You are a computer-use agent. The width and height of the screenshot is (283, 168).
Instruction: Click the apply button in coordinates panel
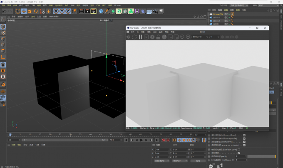pyautogui.click(x=198, y=161)
